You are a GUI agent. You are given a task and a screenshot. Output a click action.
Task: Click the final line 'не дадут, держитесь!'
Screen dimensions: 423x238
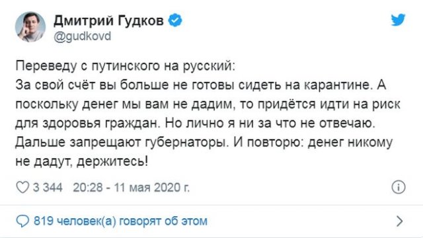(82, 161)
